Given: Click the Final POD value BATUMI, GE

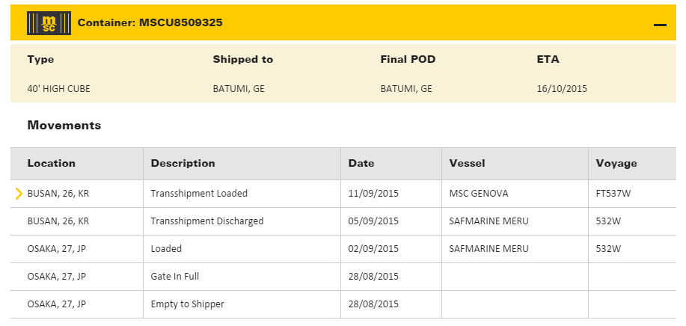Looking at the screenshot, I should 405,88.
